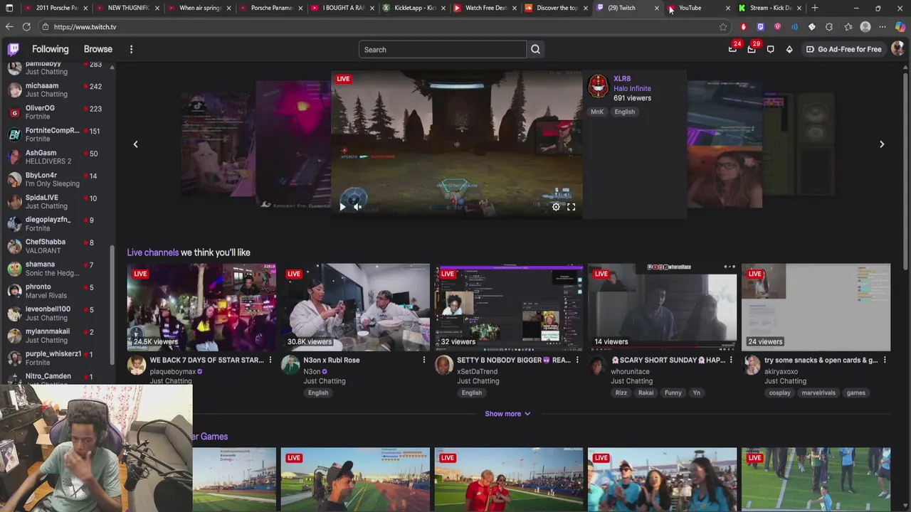Screen dimensions: 911x512
Task: Open options for SCARY SHORT SUNDAY stream
Action: coord(731,361)
